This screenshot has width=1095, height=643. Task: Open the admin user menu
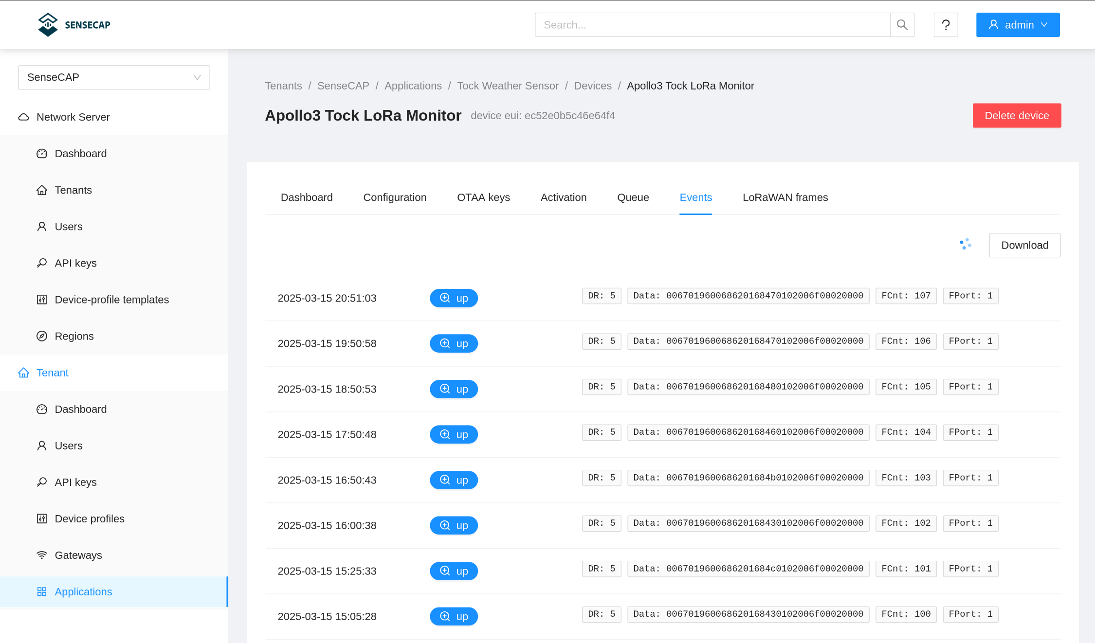1018,25
